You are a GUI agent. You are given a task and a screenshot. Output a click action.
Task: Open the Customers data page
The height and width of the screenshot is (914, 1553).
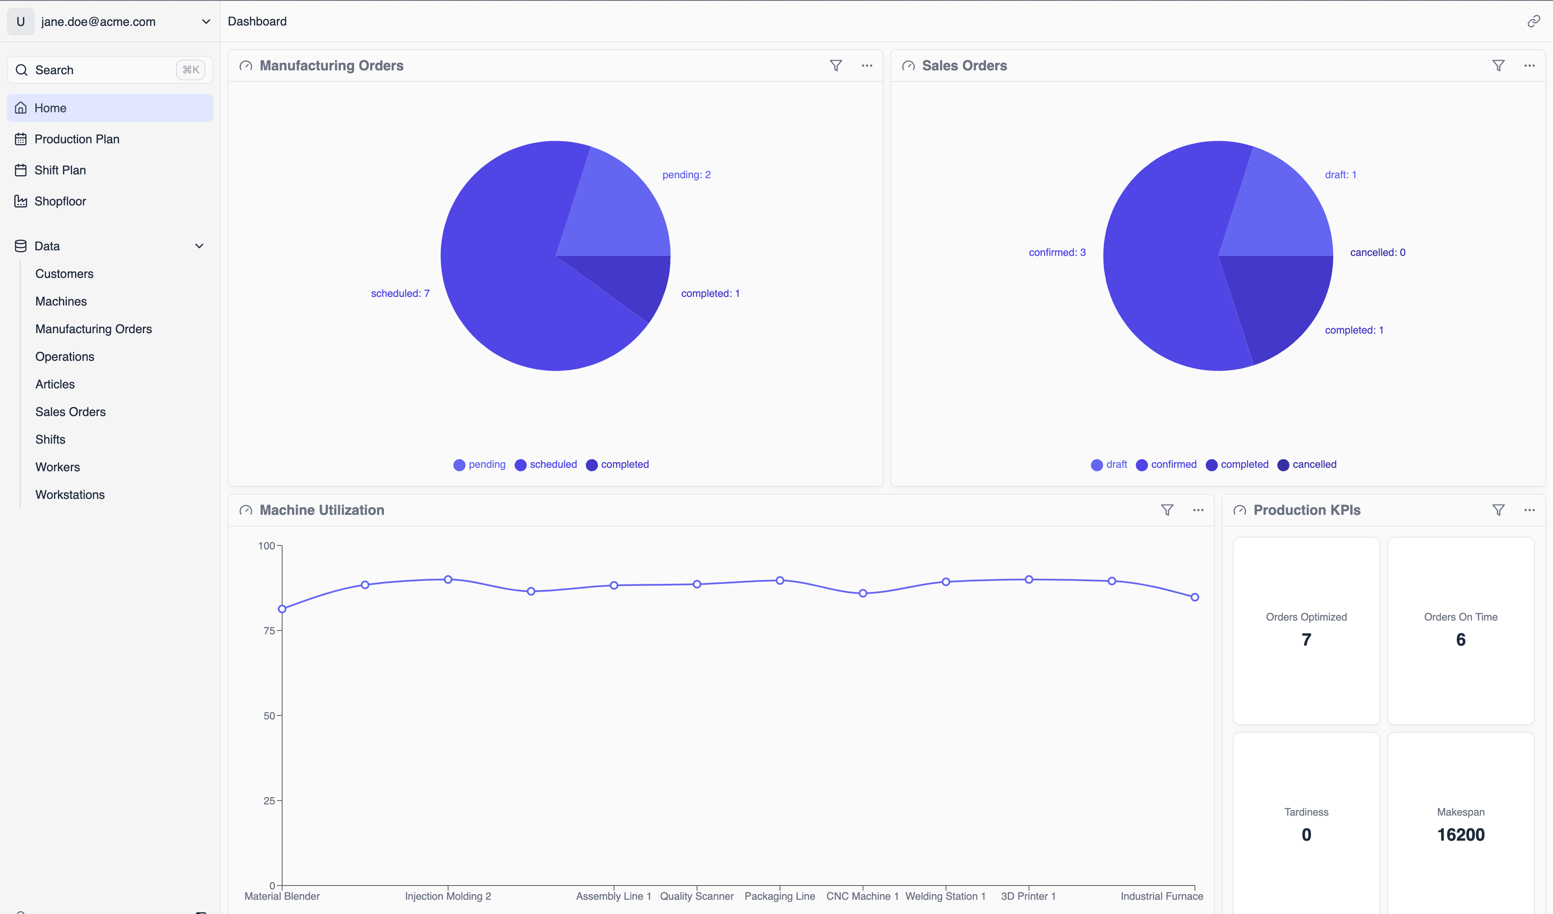[64, 274]
